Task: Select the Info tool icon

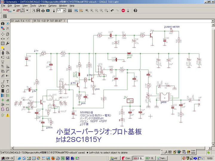Action: pyautogui.click(x=2, y=24)
